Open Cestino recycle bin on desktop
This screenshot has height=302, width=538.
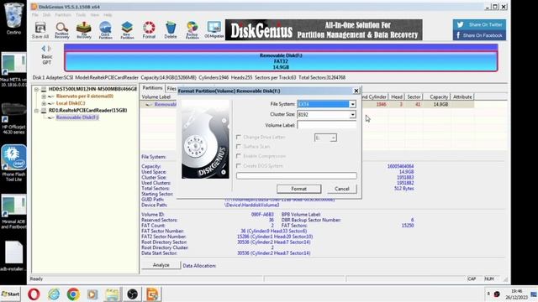coord(13,18)
